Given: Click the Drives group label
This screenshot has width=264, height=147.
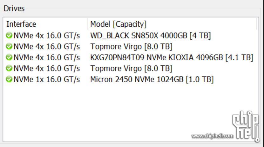Looking at the screenshot, I should pyautogui.click(x=14, y=8).
